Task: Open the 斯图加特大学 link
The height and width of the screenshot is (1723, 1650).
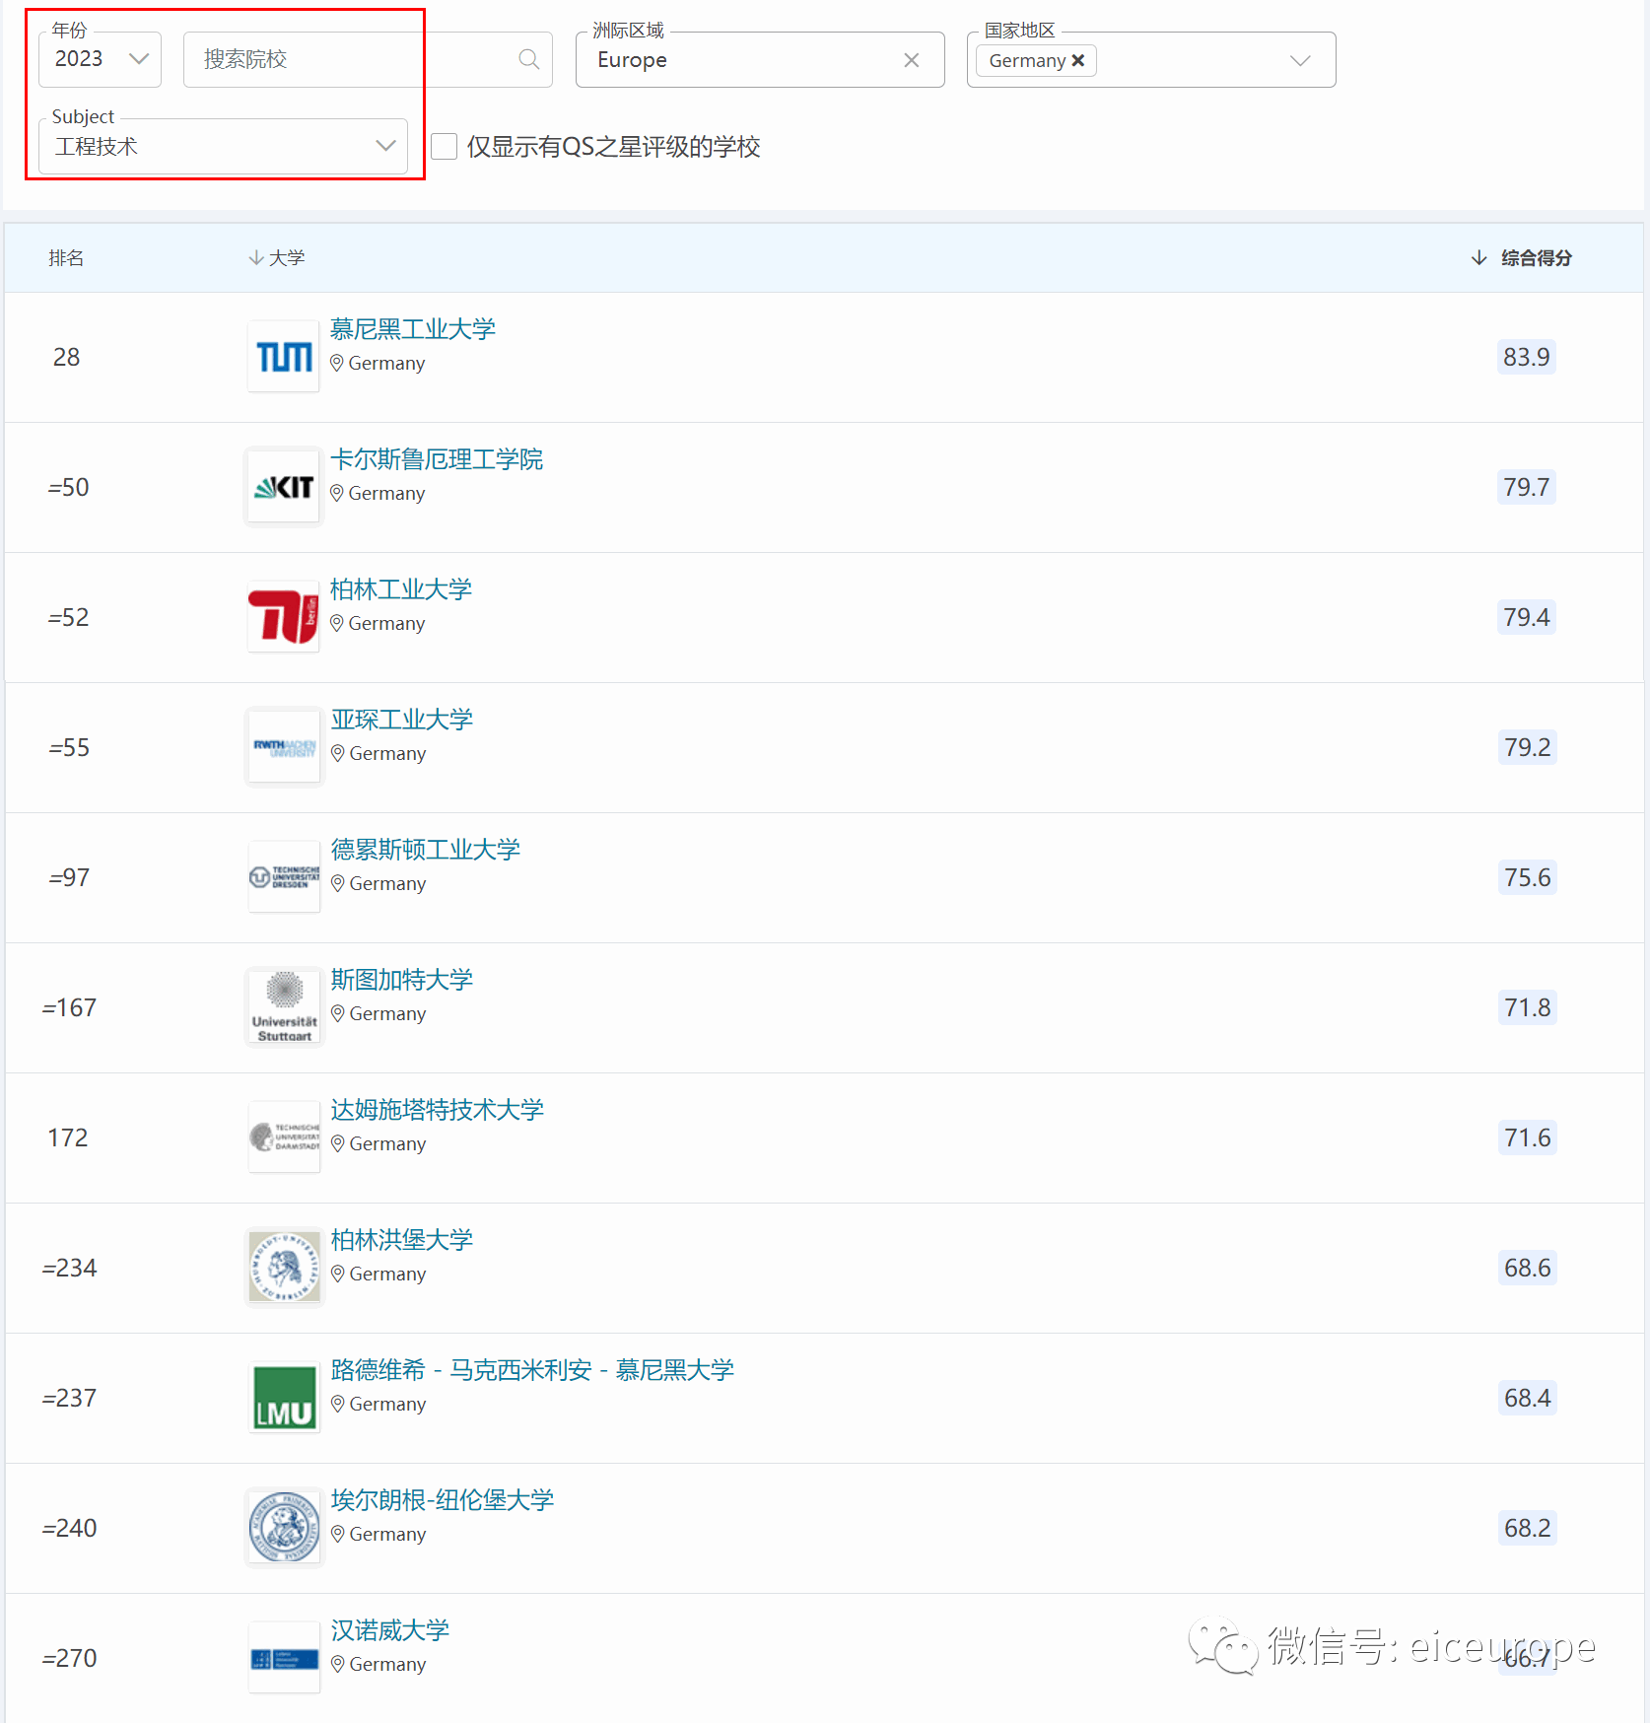Action: tap(401, 979)
